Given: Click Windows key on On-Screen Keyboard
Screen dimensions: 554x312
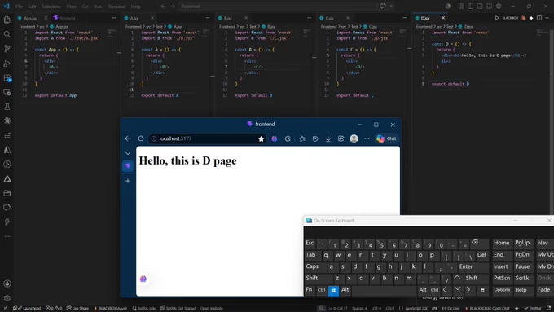Looking at the screenshot, I should pos(333,290).
